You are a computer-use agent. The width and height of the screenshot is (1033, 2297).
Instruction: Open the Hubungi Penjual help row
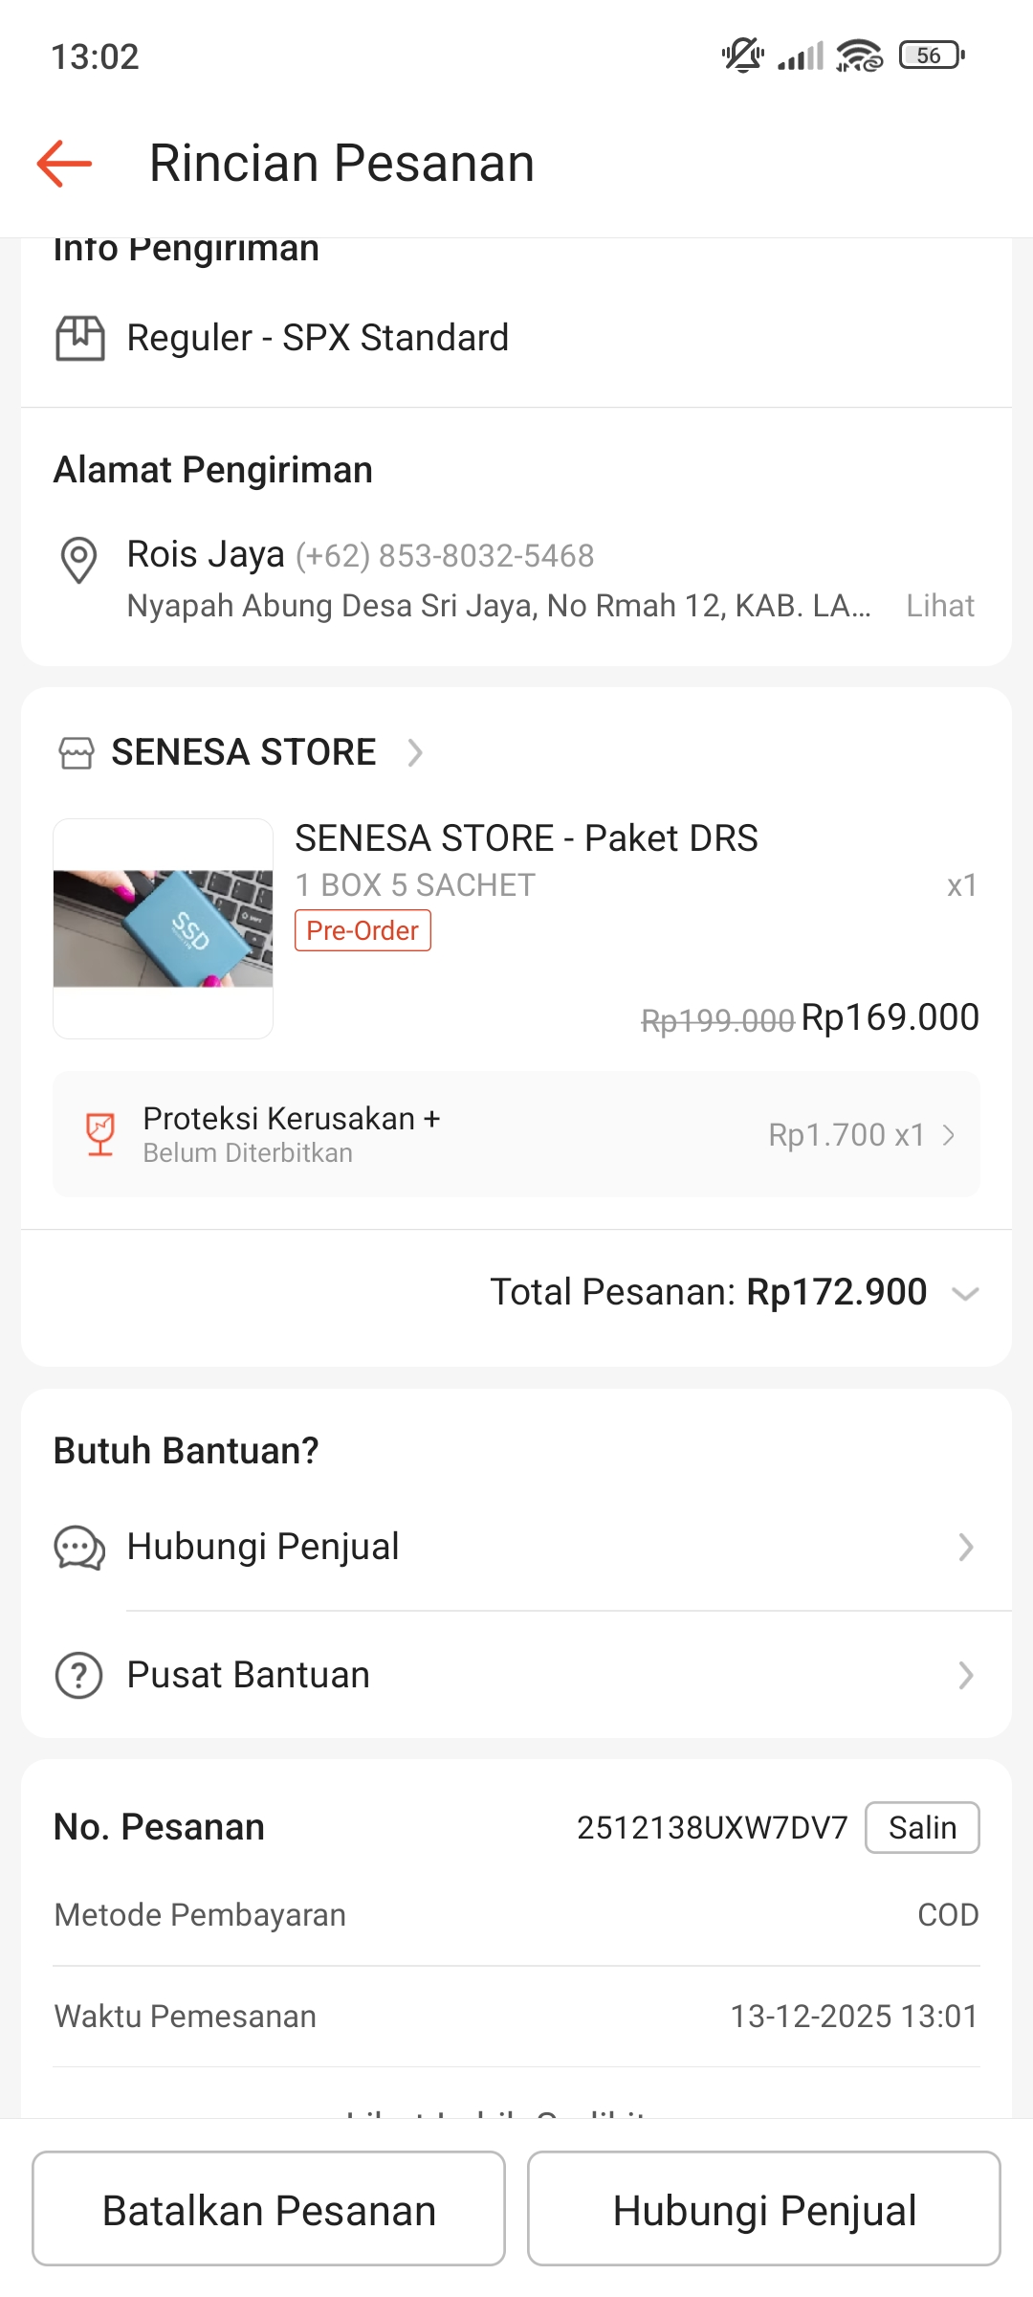click(x=516, y=1548)
